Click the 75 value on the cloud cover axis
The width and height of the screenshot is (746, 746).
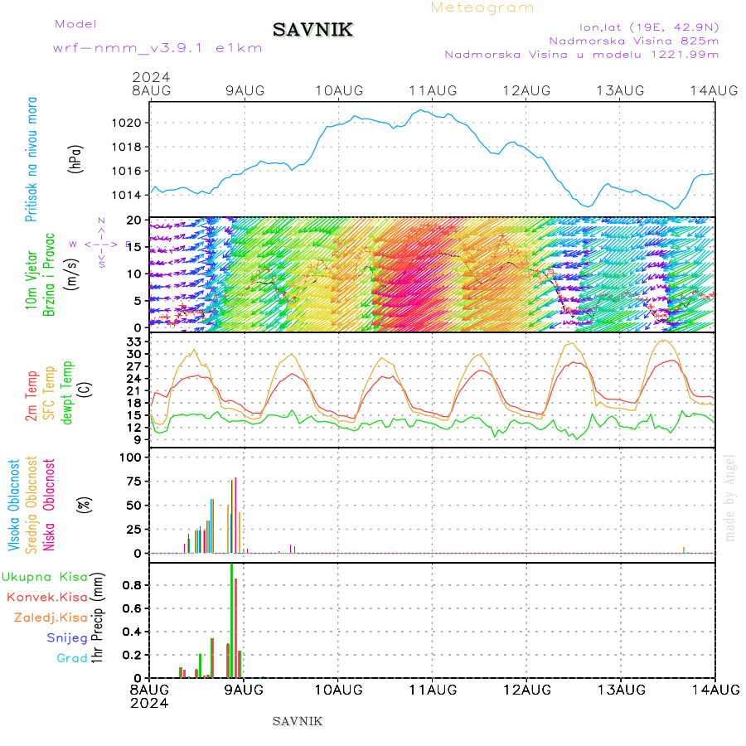pos(134,482)
